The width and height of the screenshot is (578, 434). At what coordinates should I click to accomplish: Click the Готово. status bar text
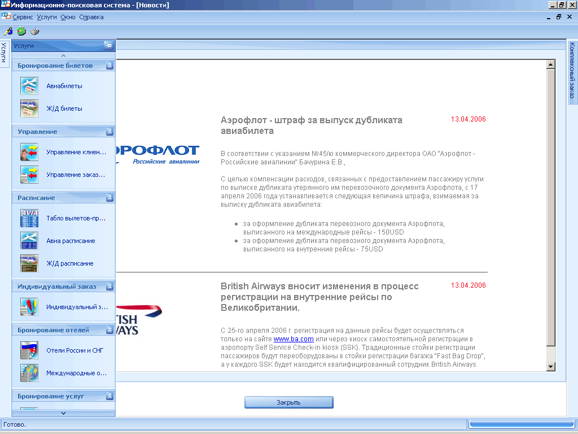pyautogui.click(x=15, y=424)
